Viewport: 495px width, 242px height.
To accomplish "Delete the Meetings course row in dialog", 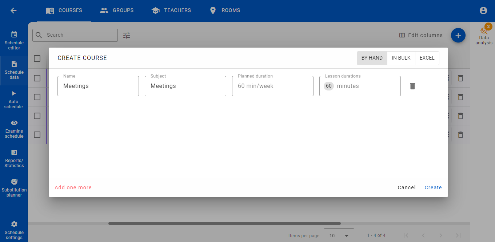I will tap(412, 86).
